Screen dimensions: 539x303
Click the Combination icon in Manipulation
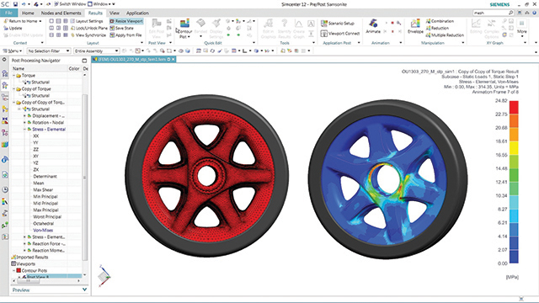(x=428, y=21)
